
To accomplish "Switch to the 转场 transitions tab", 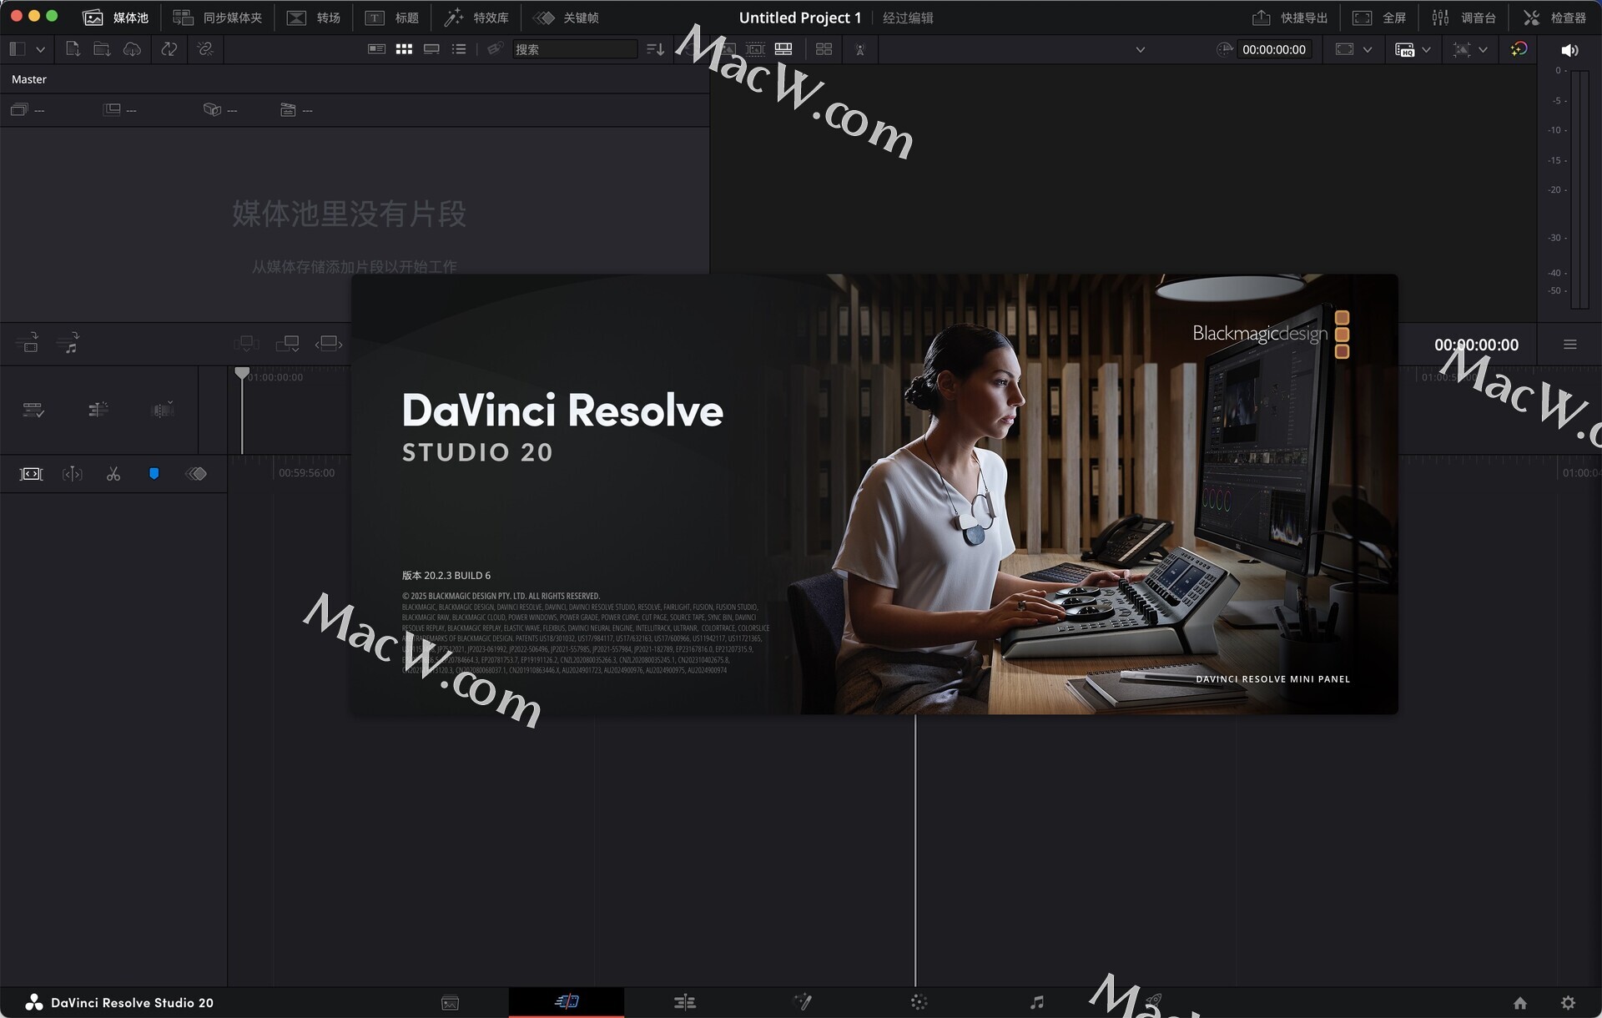I will click(x=314, y=18).
